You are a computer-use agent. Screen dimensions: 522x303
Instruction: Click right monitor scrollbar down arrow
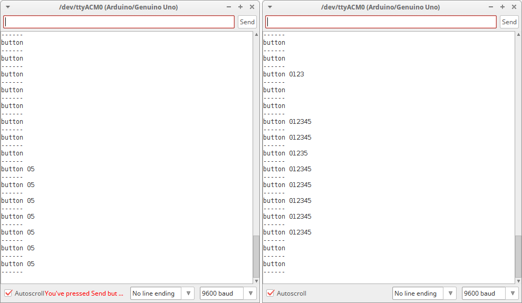(518, 281)
